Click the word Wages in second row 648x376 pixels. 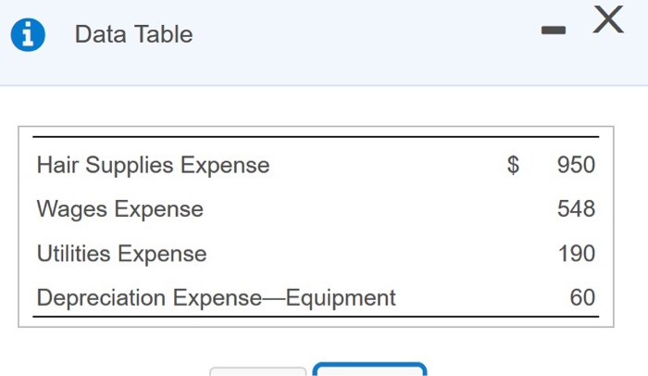[73, 209]
